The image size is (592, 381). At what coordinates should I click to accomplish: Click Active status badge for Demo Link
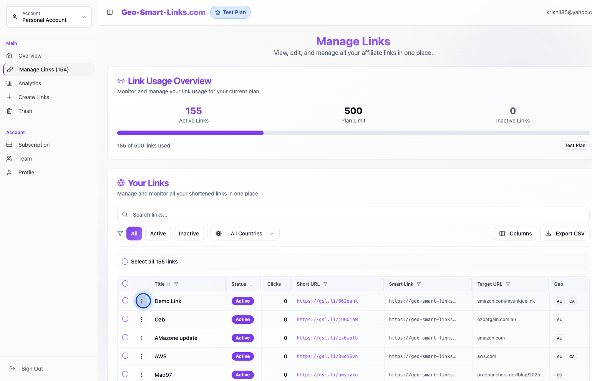(243, 301)
